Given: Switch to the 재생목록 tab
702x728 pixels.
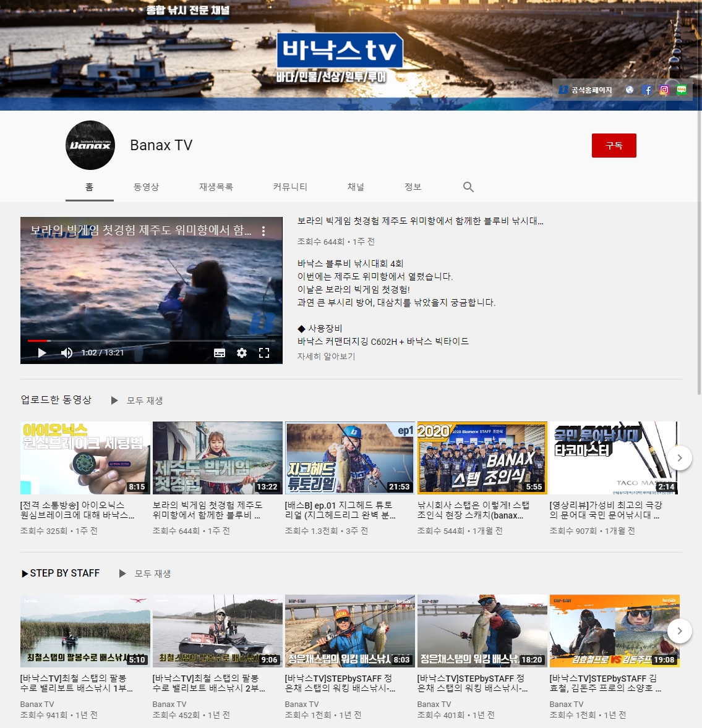Looking at the screenshot, I should point(216,187).
